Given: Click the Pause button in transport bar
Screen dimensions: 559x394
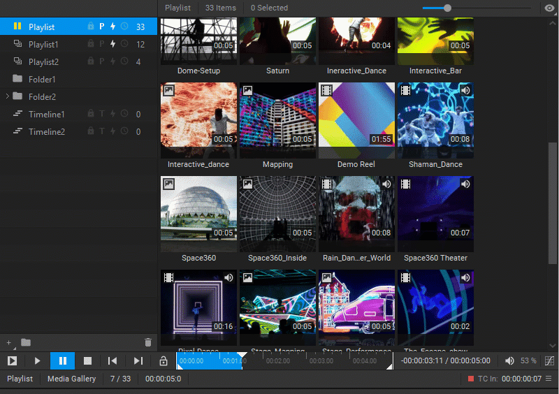Looking at the screenshot, I should click(x=62, y=361).
